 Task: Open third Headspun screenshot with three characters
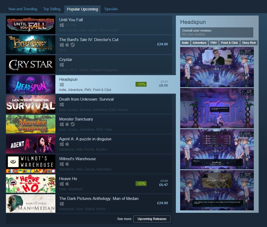(x=217, y=149)
